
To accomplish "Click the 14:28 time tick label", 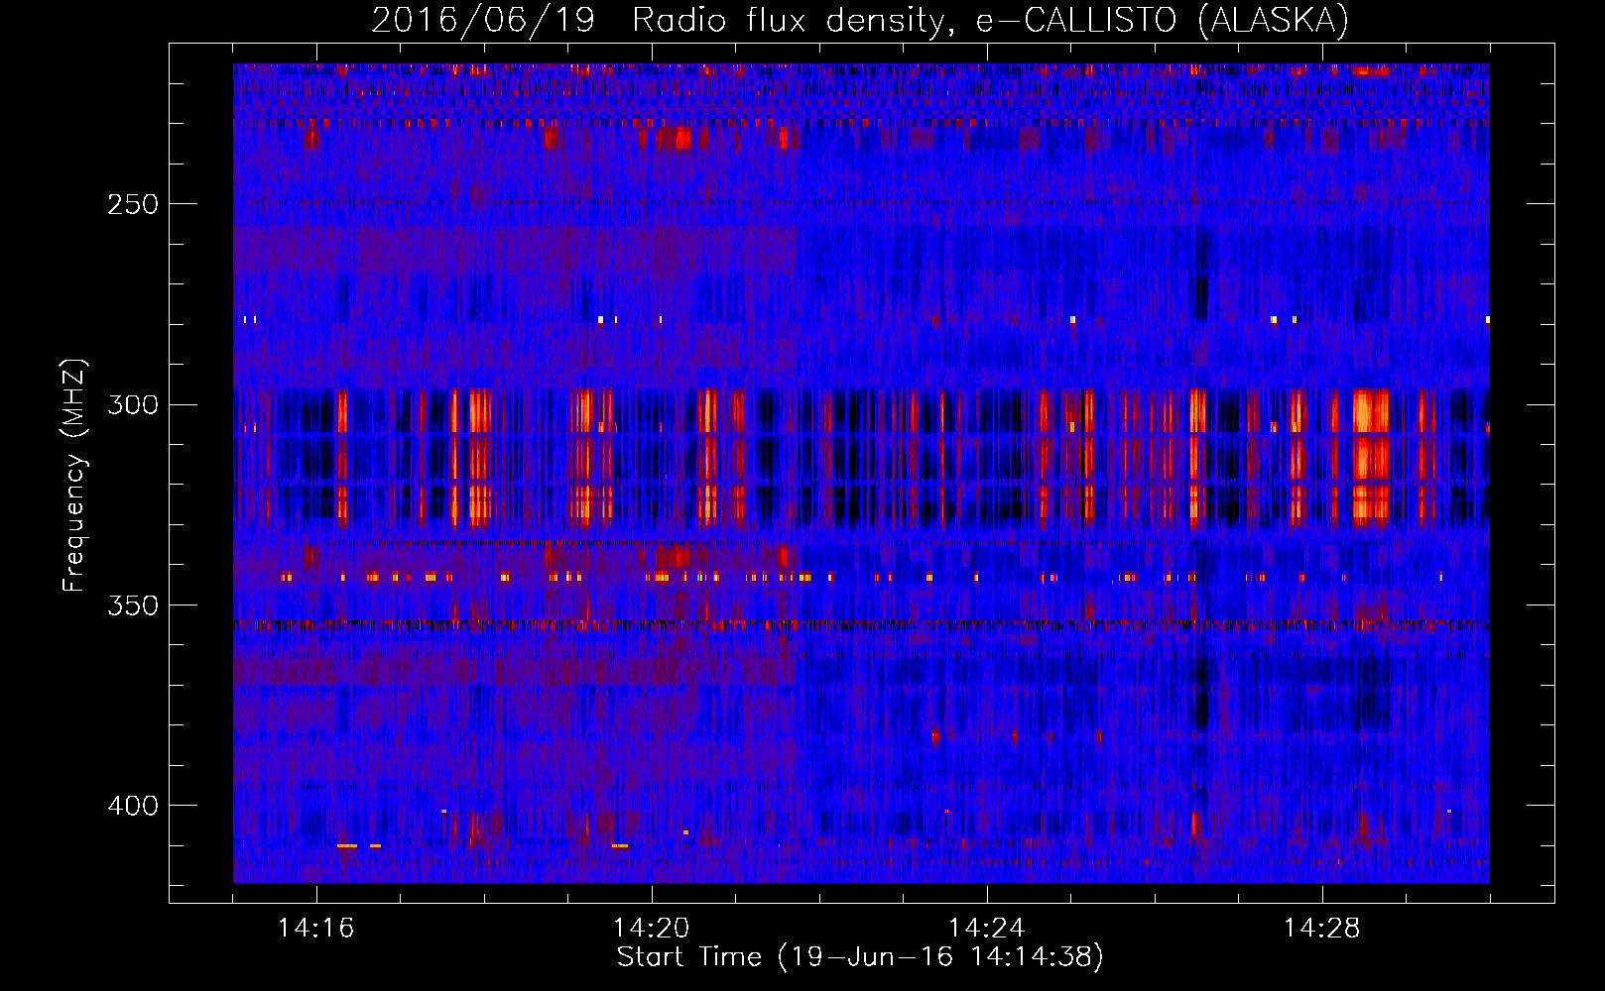I will [x=1321, y=928].
